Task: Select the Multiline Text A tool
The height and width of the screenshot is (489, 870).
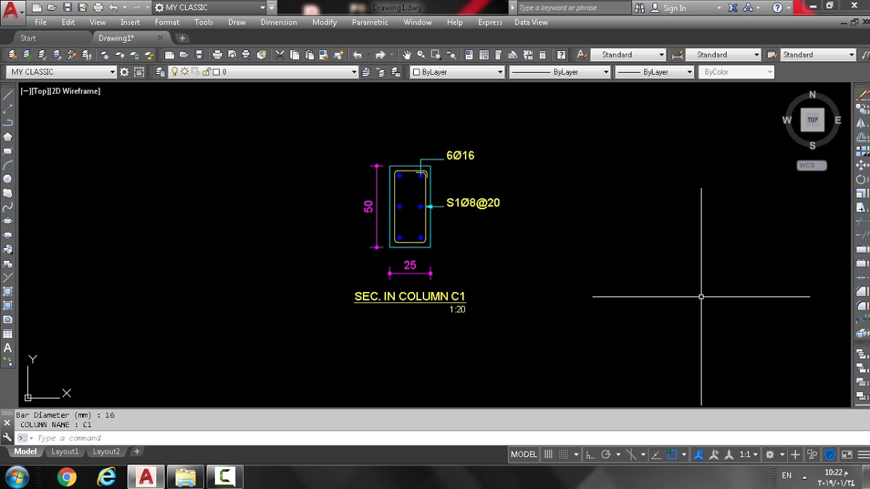Action: coord(8,348)
